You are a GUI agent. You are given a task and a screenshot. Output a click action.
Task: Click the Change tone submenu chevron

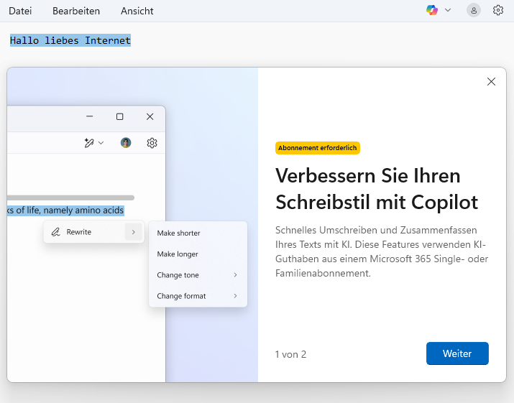tap(235, 275)
